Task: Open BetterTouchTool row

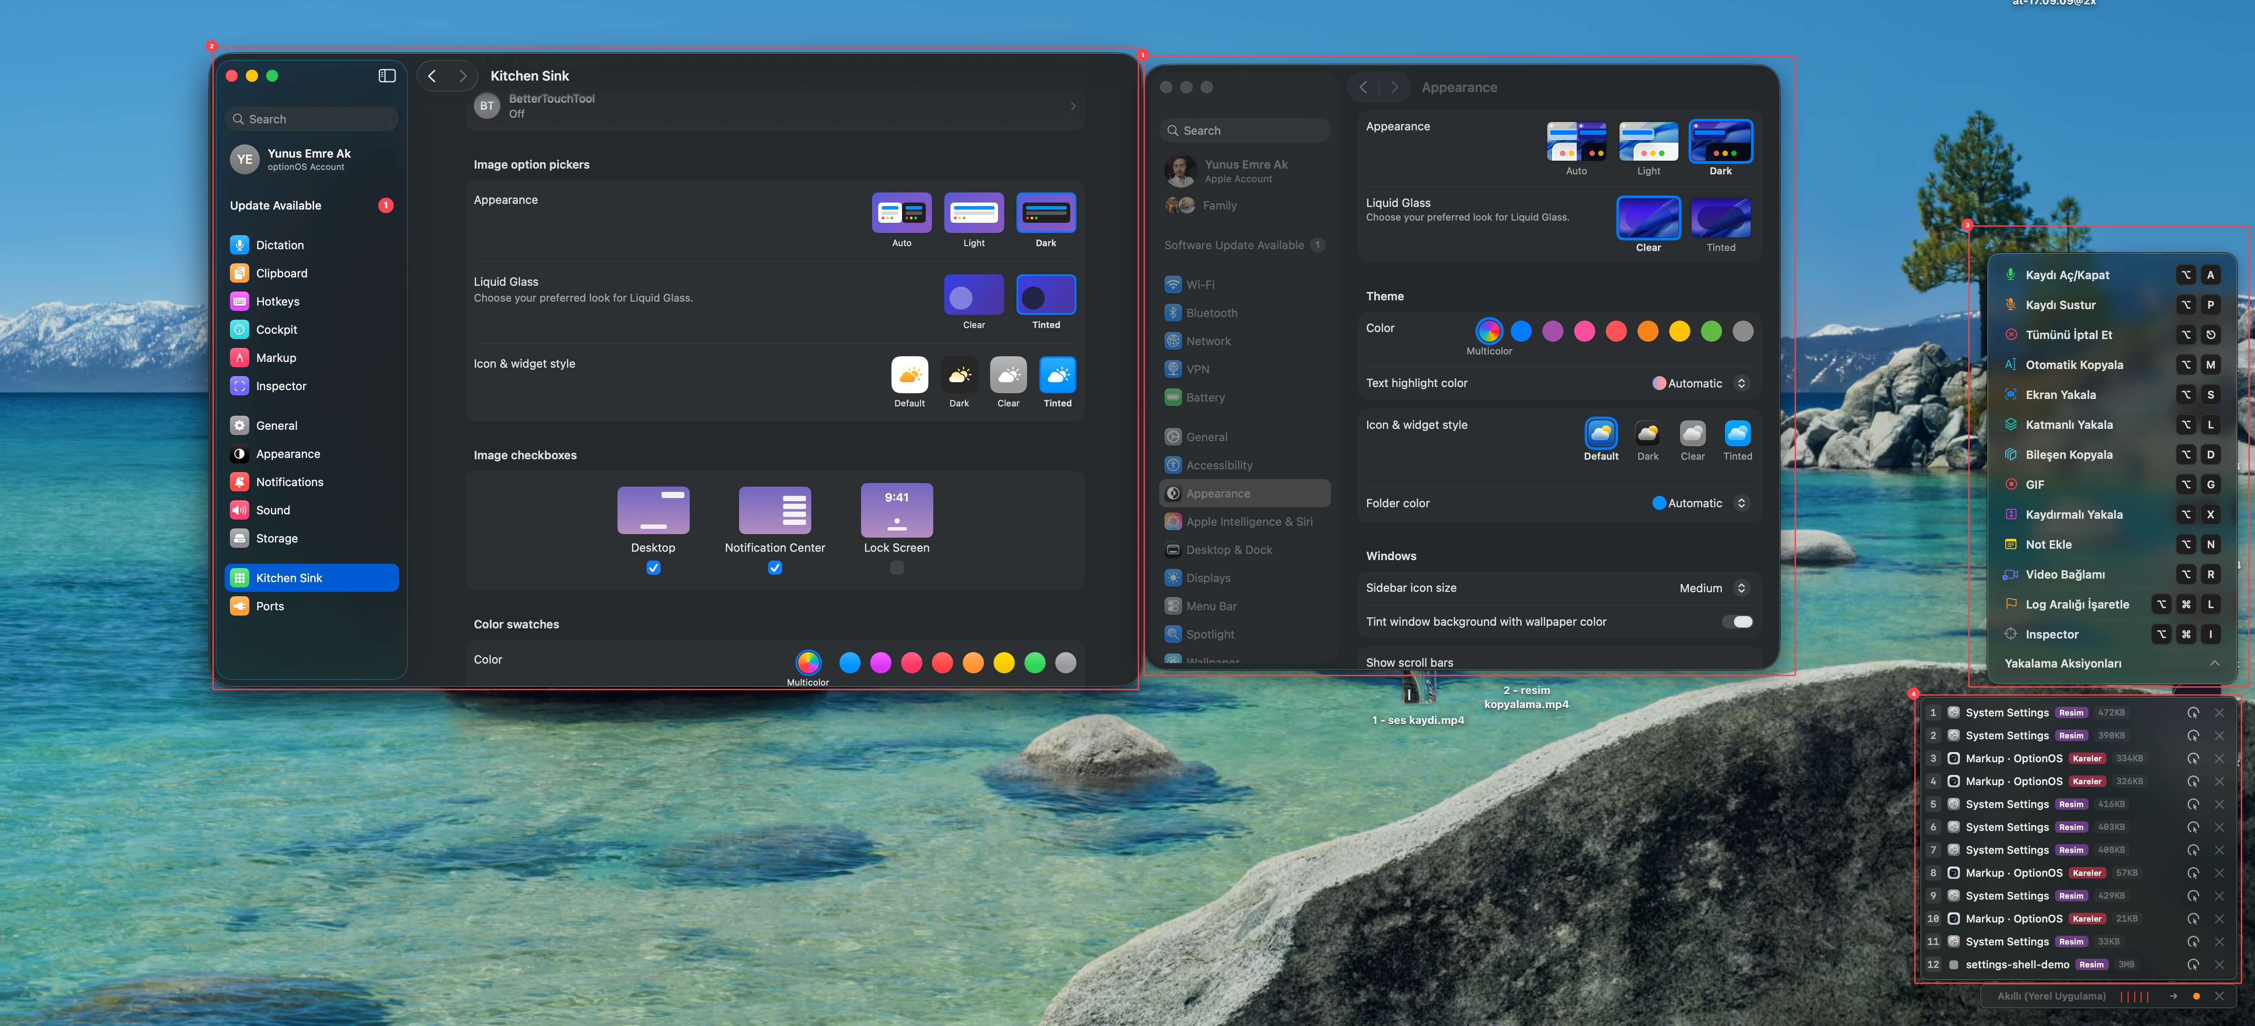Action: [x=774, y=106]
